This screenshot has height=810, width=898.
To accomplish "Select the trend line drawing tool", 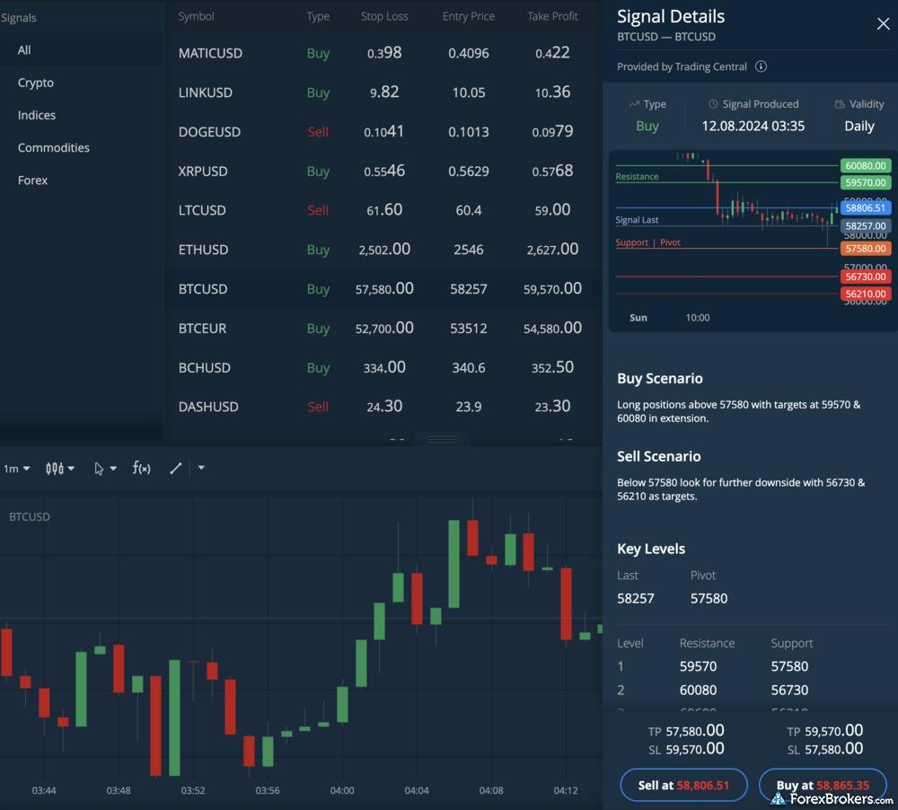I will [x=176, y=468].
